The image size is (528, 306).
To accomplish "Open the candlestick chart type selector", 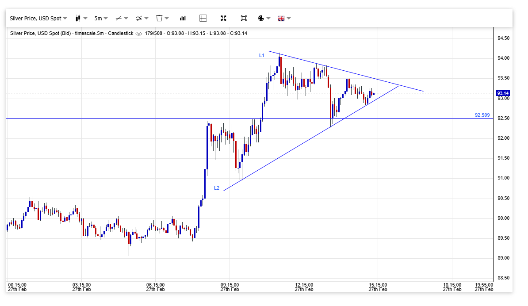I will pos(81,18).
